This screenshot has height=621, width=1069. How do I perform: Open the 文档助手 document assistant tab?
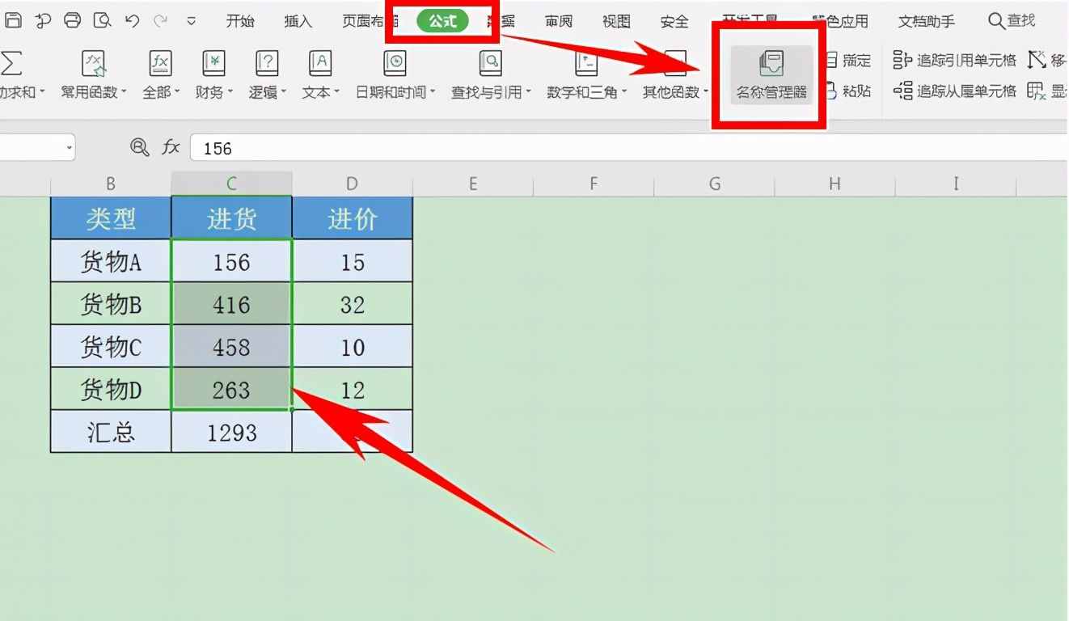click(x=927, y=22)
